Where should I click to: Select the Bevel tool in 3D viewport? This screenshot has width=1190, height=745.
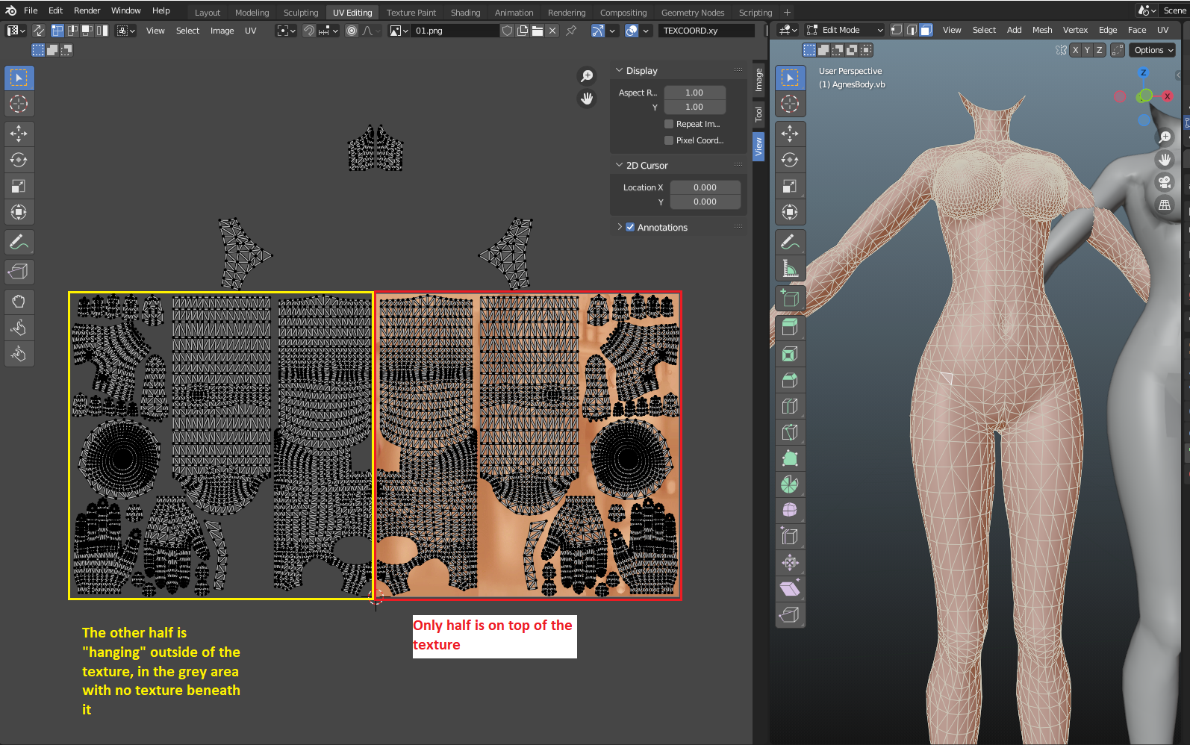click(790, 380)
